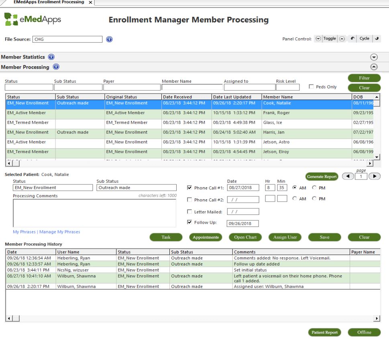This screenshot has height=339, width=389.
Task: Open the Task button
Action: coord(166,237)
